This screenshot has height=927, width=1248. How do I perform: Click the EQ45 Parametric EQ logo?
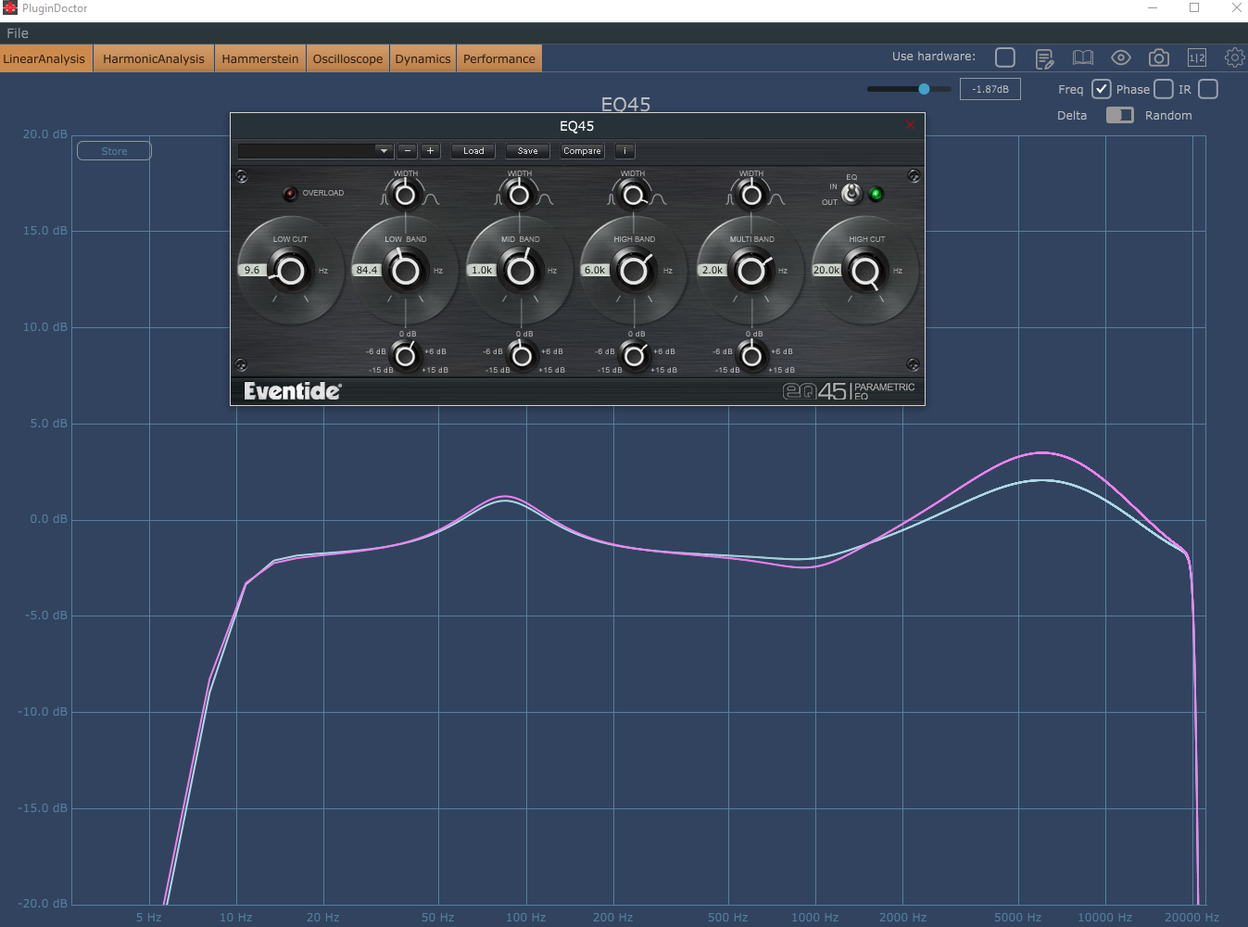849,390
